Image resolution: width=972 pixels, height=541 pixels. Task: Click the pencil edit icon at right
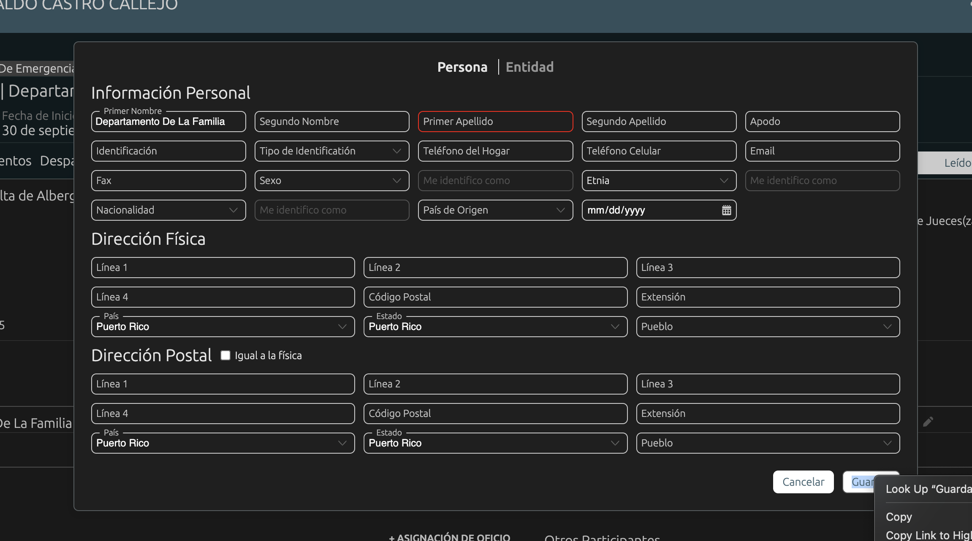(928, 422)
